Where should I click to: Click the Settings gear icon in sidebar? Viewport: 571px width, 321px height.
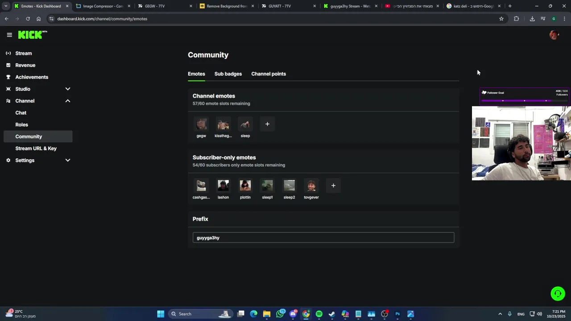[x=8, y=160]
